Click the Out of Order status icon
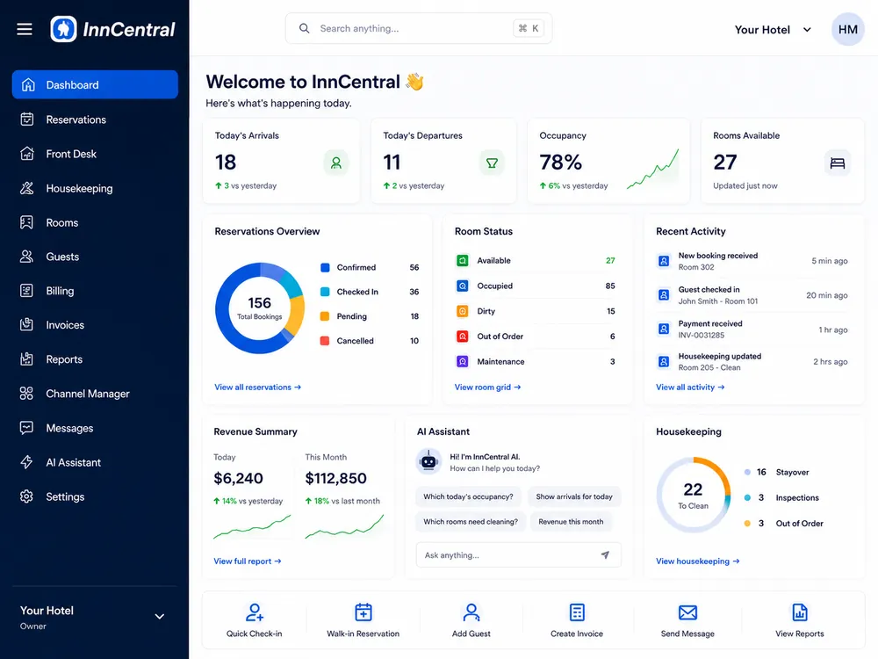878x659 pixels. tap(463, 337)
